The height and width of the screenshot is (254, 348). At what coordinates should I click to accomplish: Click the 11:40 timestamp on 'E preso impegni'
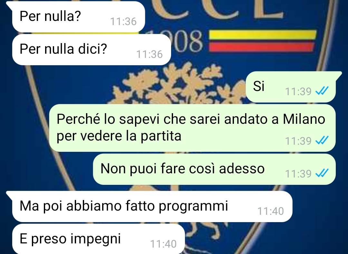point(163,244)
